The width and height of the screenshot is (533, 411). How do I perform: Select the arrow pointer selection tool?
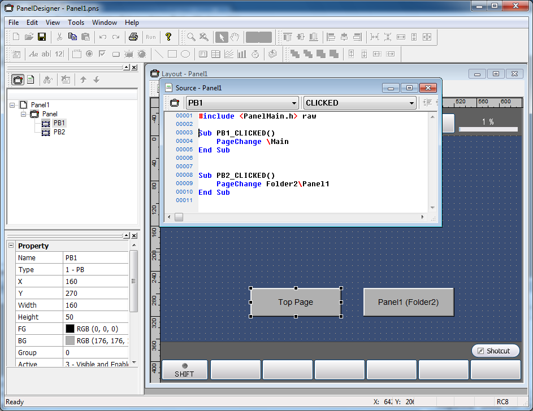pos(222,37)
